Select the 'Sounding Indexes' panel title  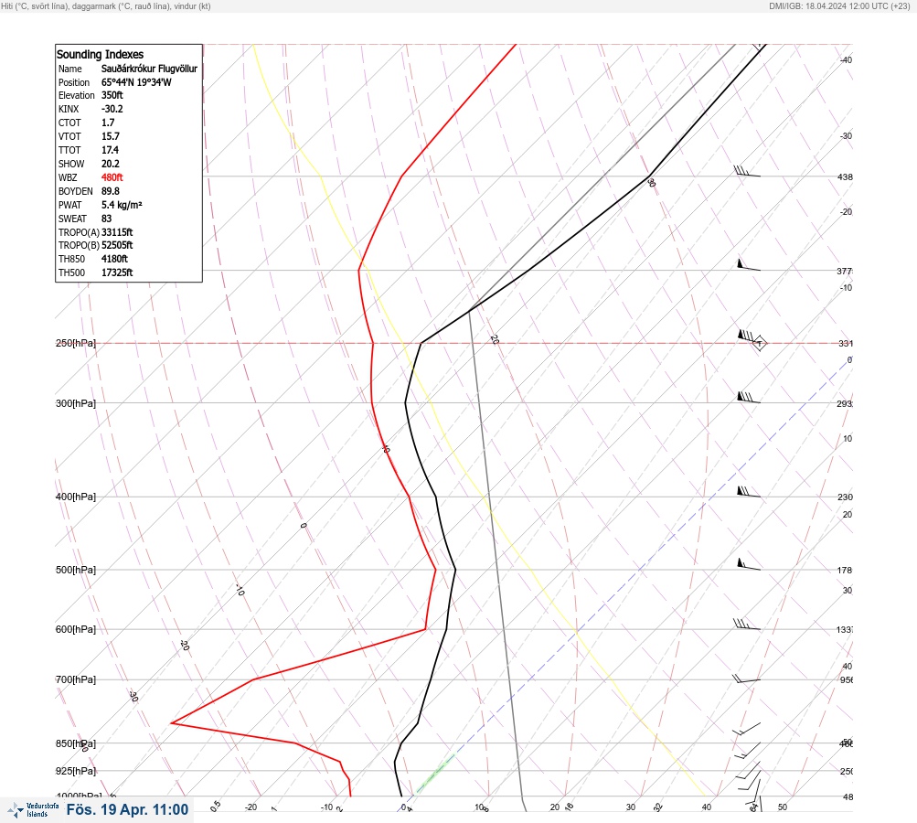[100, 54]
